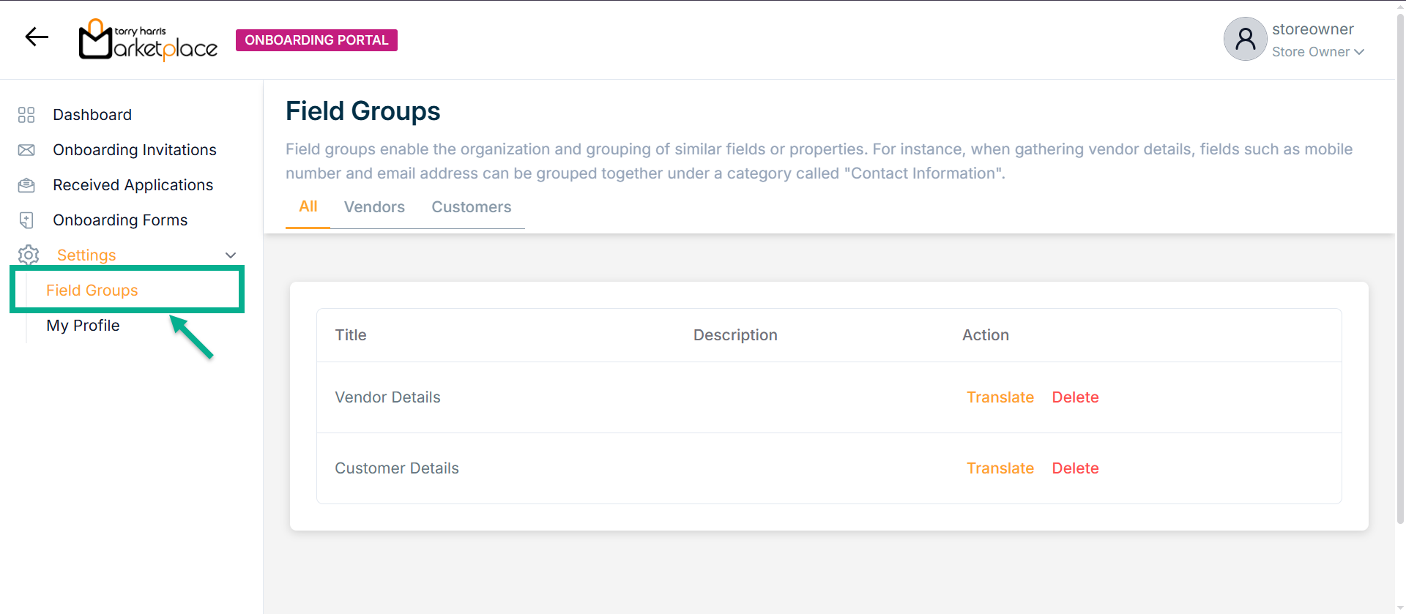Click the Received Applications inbox icon

point(26,185)
